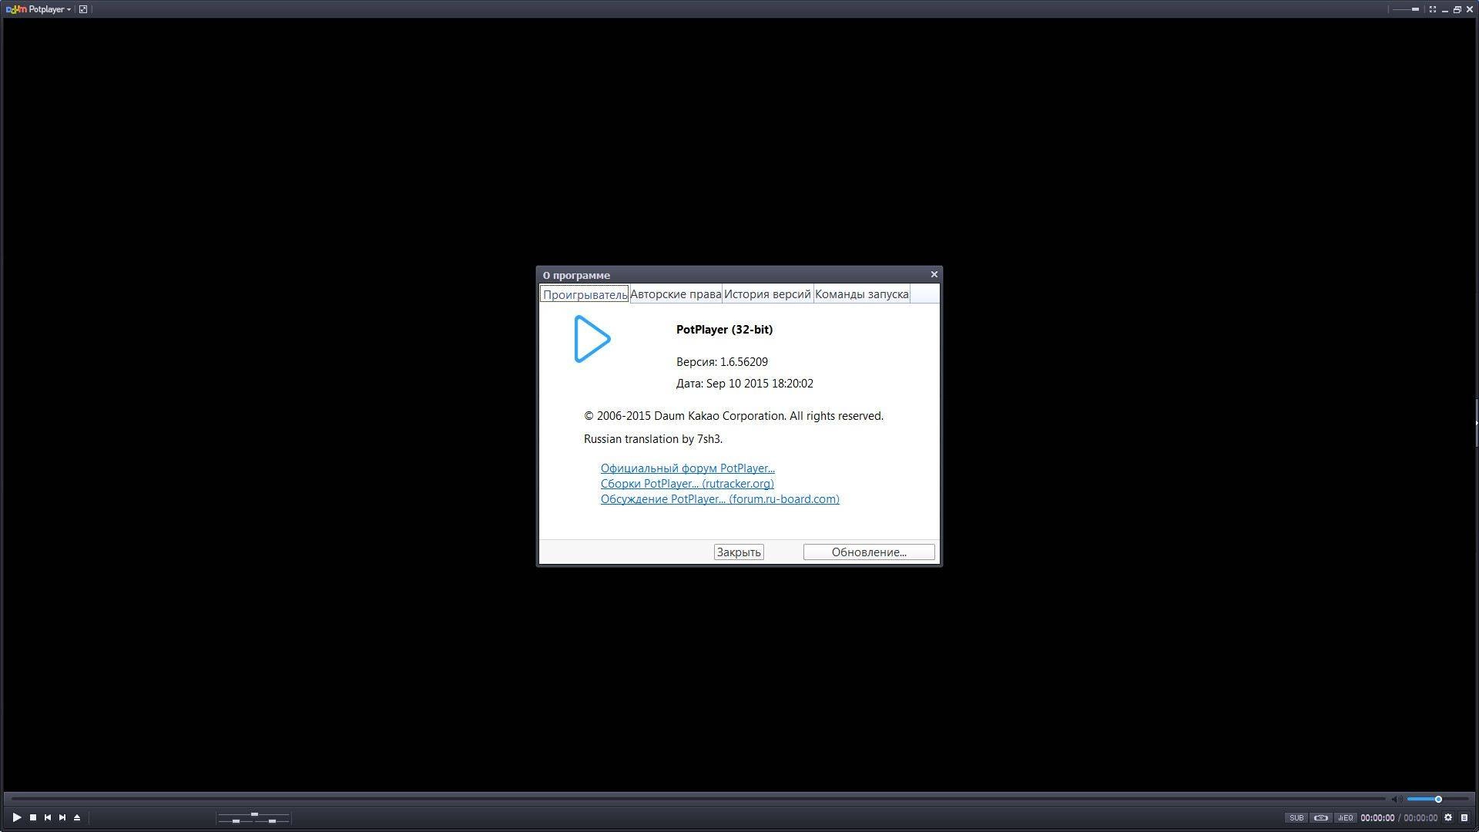Start playback with the Play button
The width and height of the screenshot is (1479, 832).
[17, 817]
